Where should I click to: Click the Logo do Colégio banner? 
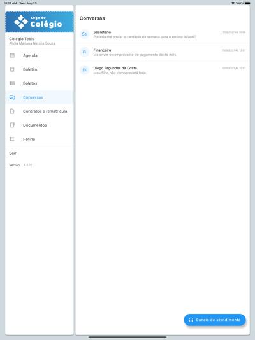40,22
